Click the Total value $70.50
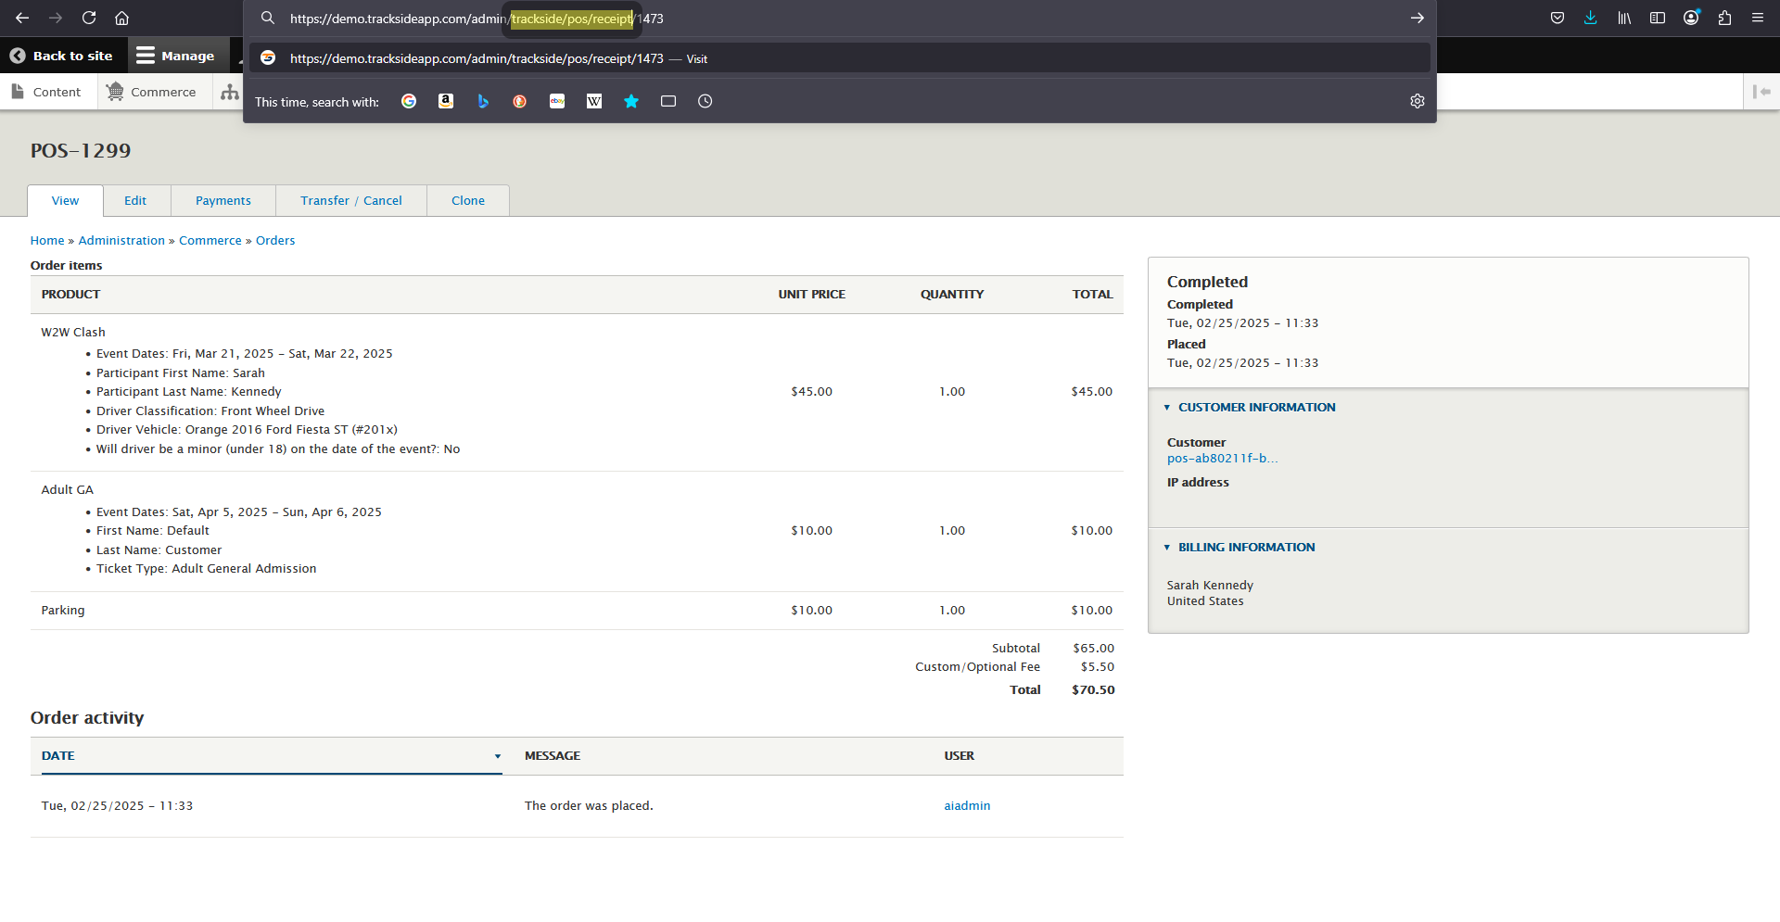The width and height of the screenshot is (1780, 922). [1093, 689]
